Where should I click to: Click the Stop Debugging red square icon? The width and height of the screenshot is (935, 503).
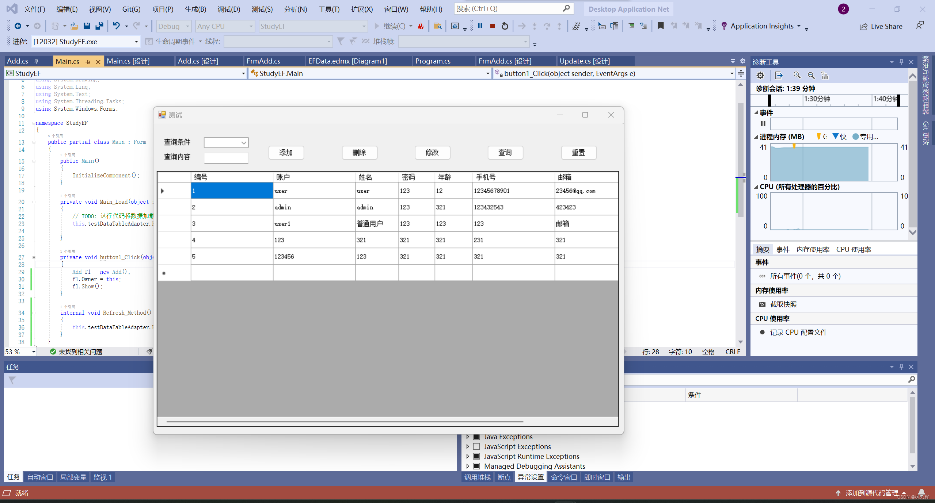[492, 26]
